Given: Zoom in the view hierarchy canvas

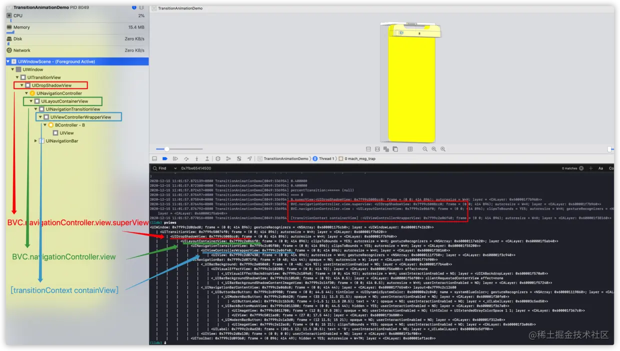Looking at the screenshot, I should (443, 149).
